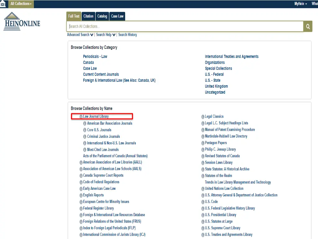This screenshot has height=239, width=318.
Task: Browse Current Content Journals category
Action: 101,74
